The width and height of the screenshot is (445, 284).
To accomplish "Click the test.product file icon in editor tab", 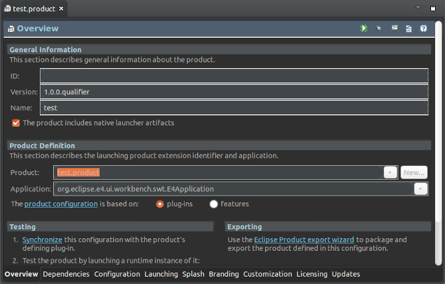I will pos(7,9).
